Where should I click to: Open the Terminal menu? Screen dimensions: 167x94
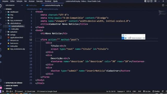[x=48, y=1]
